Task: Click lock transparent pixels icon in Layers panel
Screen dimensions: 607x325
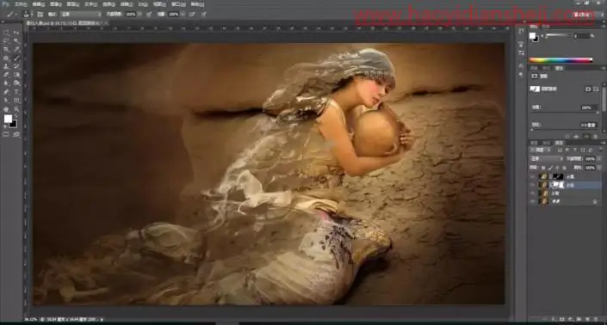Action: [543, 168]
